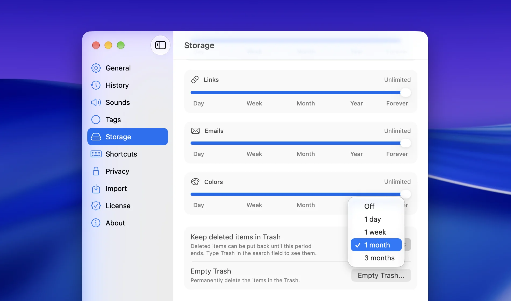Click the License badge icon
Screen dimensions: 511x301
click(96, 206)
